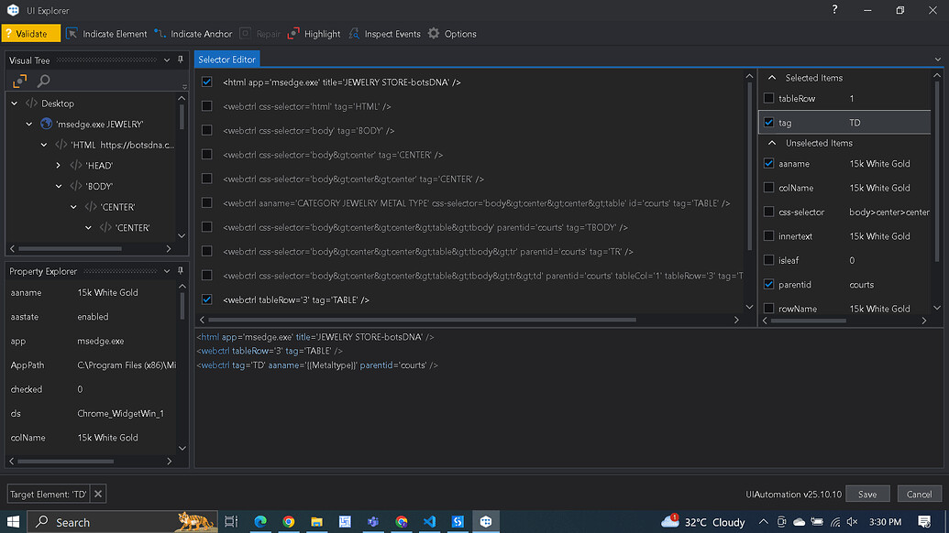The width and height of the screenshot is (949, 533).
Task: Open the Windows Start menu
Action: (13, 521)
